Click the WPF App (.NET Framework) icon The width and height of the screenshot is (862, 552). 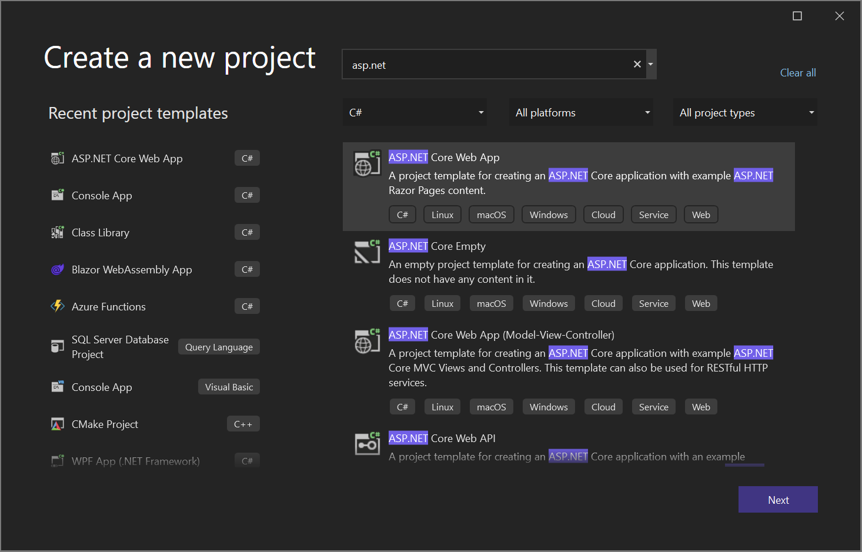[x=57, y=461]
